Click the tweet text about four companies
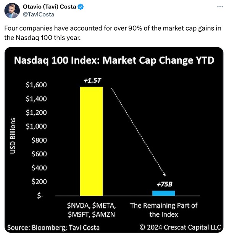 click(x=113, y=33)
